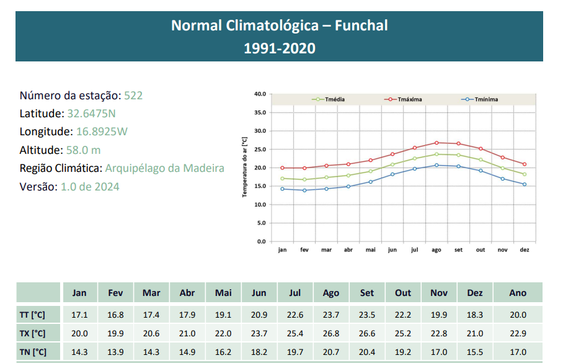Click the 'Jan' table column header
The height and width of the screenshot is (363, 563).
pos(79,293)
